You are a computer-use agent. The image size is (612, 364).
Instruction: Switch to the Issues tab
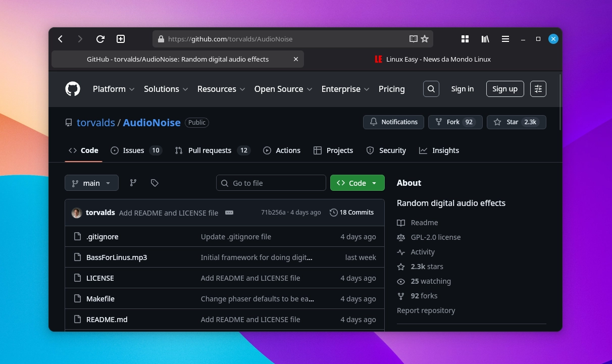[x=133, y=150]
